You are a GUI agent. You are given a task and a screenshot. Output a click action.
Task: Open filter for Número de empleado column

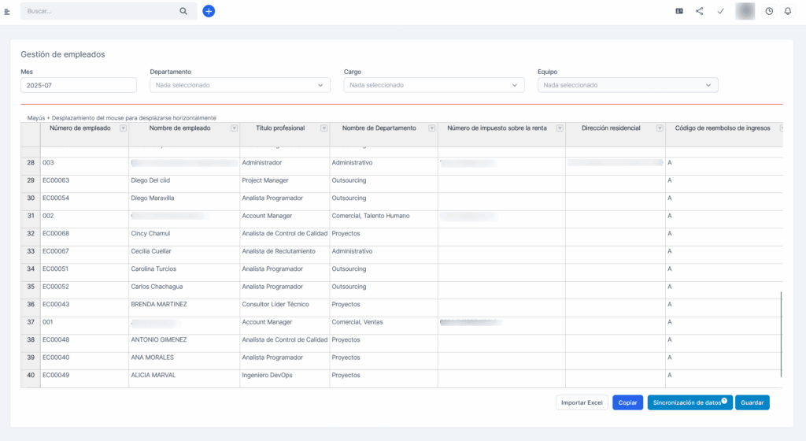[x=123, y=128]
